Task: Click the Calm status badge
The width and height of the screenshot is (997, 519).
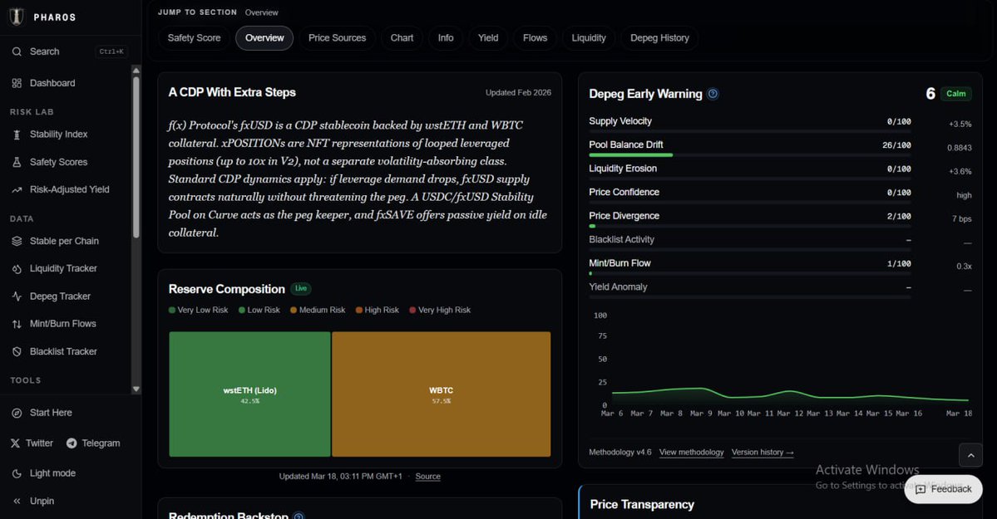Action: click(955, 94)
